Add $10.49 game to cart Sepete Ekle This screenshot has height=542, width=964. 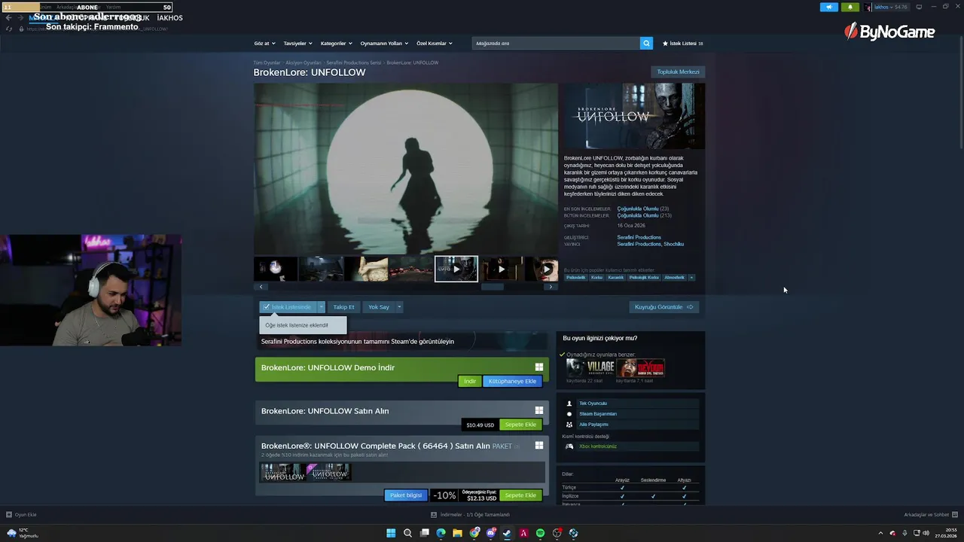[x=520, y=425]
